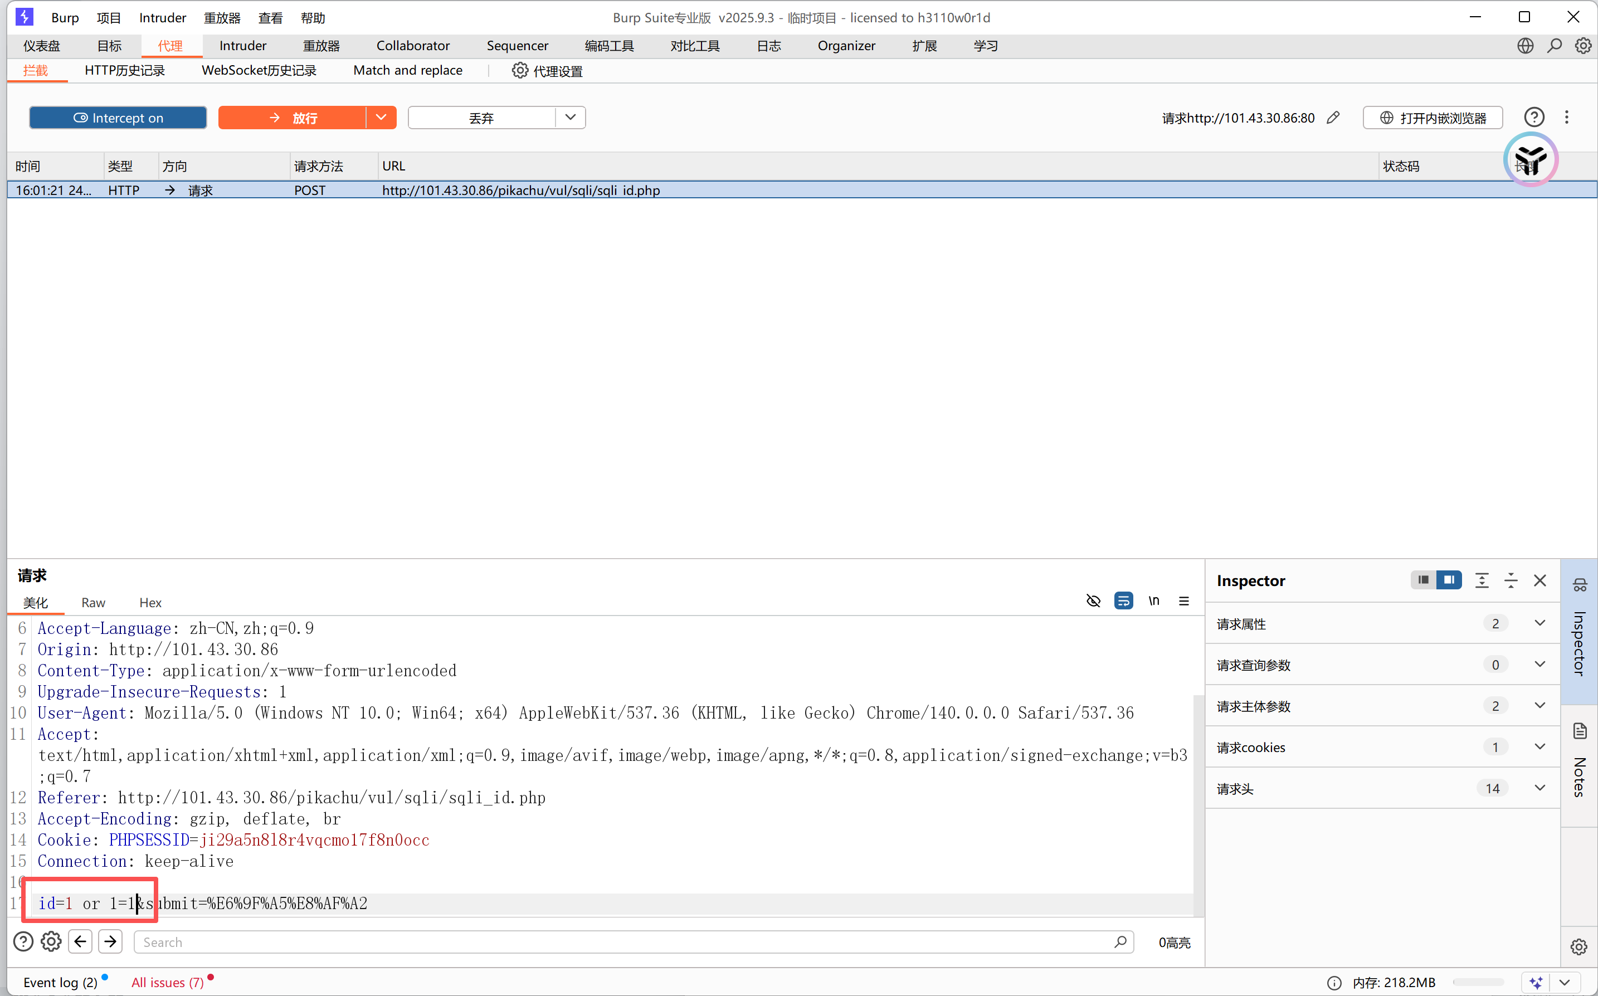1598x996 pixels.
Task: Click the Cookie PHPSESSID value in the request
Action: 315,840
